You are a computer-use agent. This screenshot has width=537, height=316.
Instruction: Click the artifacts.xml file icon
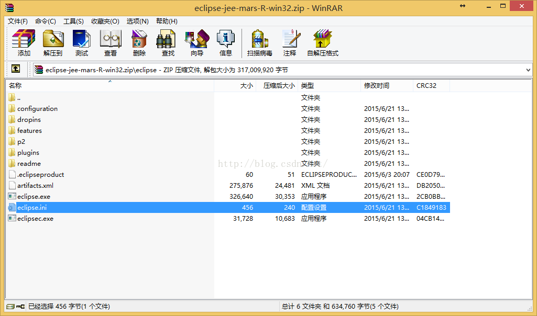(x=12, y=185)
